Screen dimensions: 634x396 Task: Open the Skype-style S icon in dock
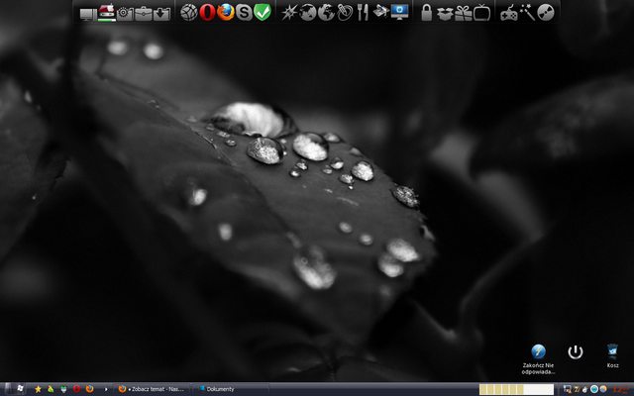click(x=244, y=13)
